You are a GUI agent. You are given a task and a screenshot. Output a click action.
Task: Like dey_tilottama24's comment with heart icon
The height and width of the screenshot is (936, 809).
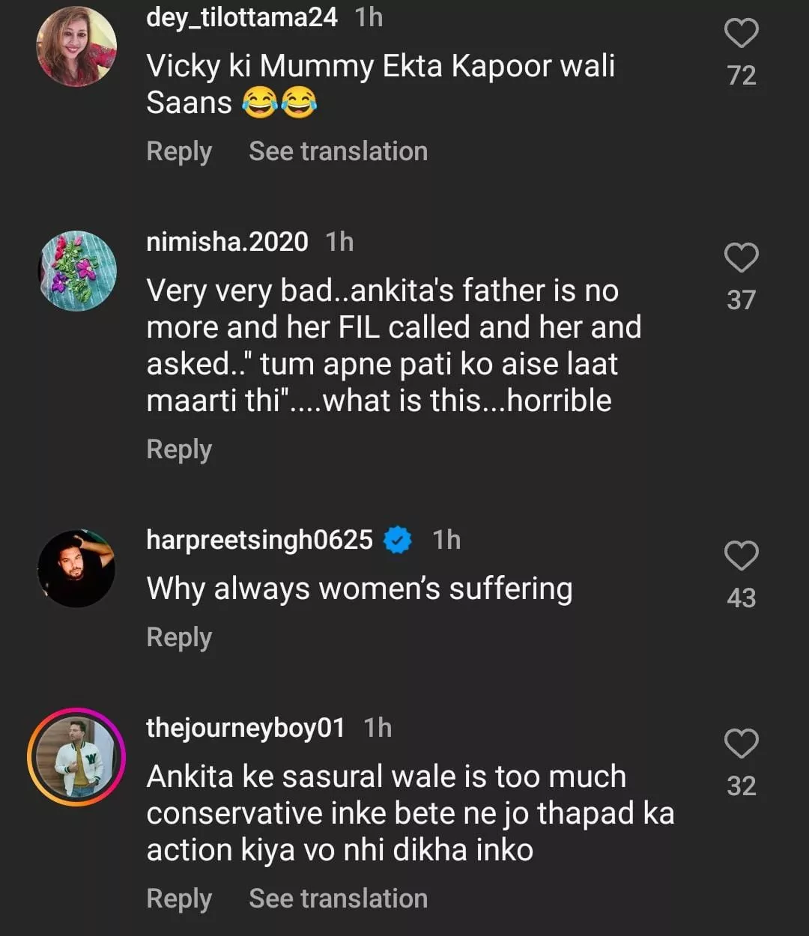(x=742, y=33)
